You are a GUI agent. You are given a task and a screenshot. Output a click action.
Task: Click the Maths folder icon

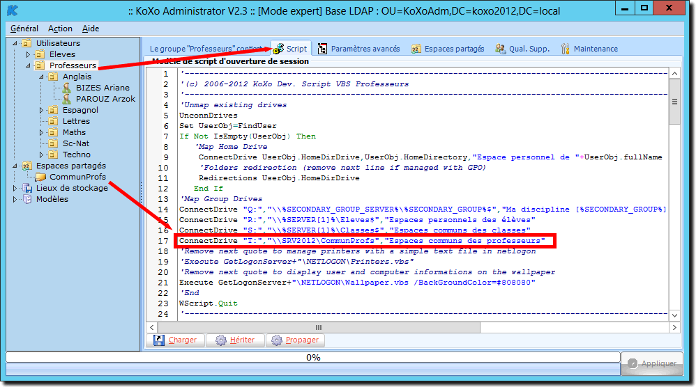(53, 132)
